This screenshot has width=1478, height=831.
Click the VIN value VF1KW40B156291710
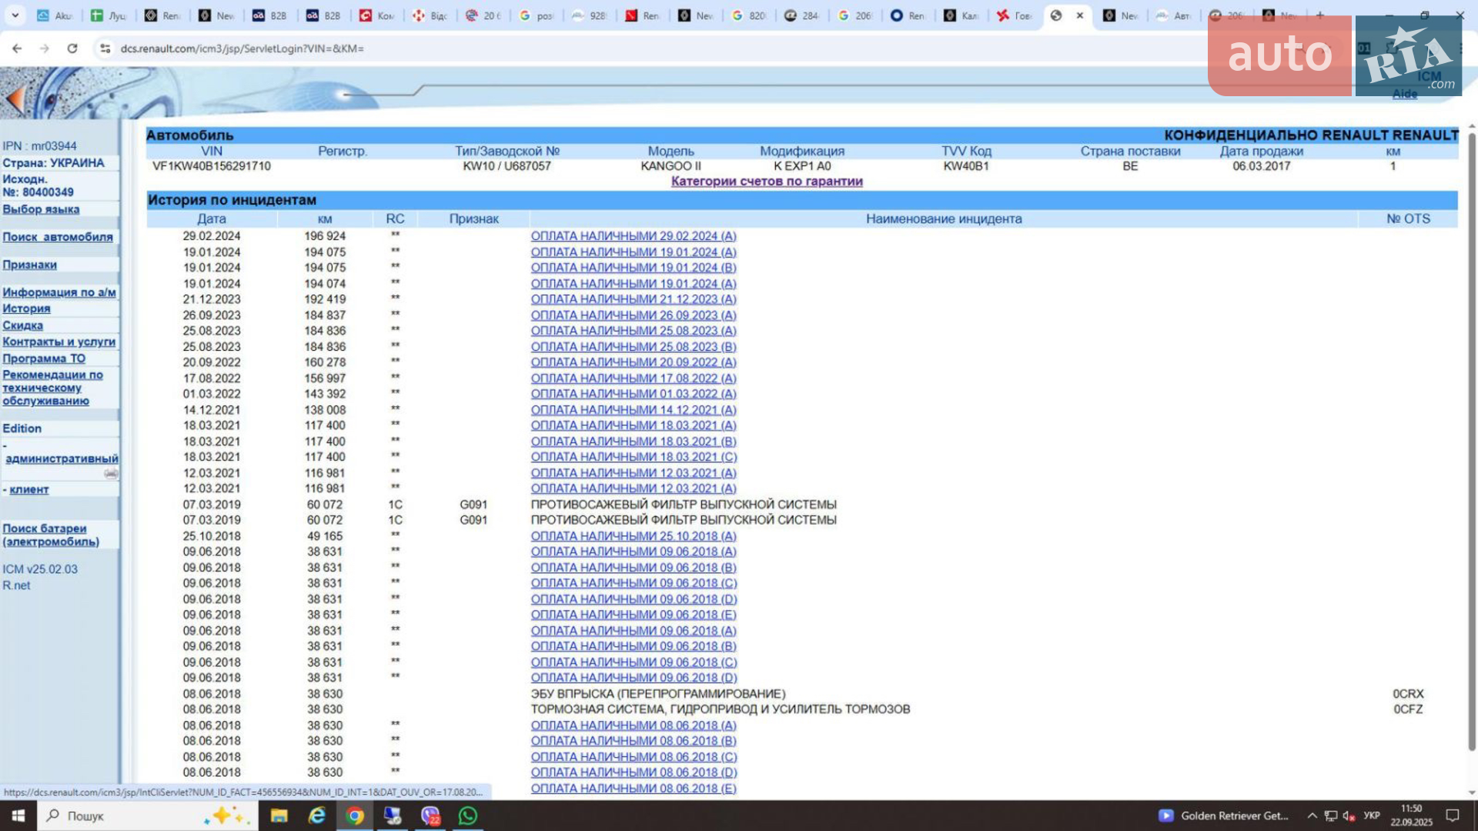click(212, 166)
